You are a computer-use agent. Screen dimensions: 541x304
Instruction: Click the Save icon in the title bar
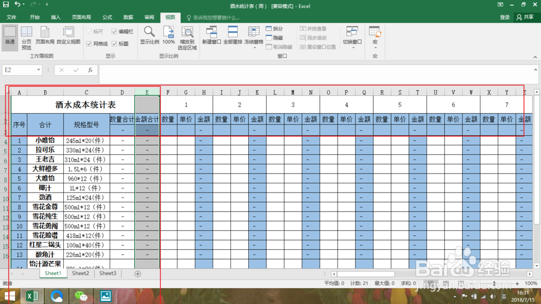point(6,4)
